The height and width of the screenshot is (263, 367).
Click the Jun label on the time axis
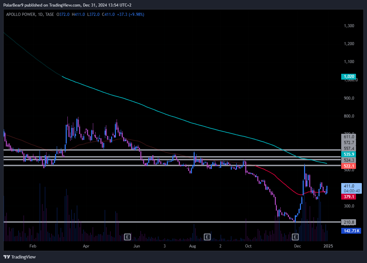pyautogui.click(x=137, y=246)
